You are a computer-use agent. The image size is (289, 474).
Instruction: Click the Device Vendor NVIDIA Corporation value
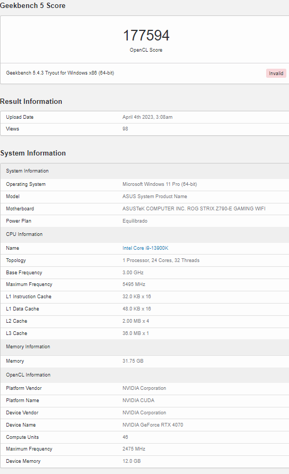click(144, 413)
